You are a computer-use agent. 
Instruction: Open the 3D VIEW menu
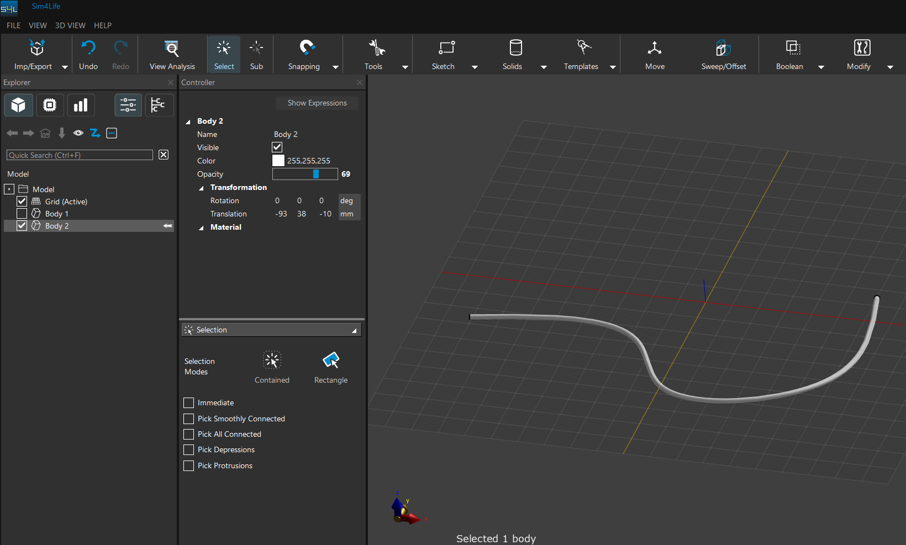click(70, 25)
